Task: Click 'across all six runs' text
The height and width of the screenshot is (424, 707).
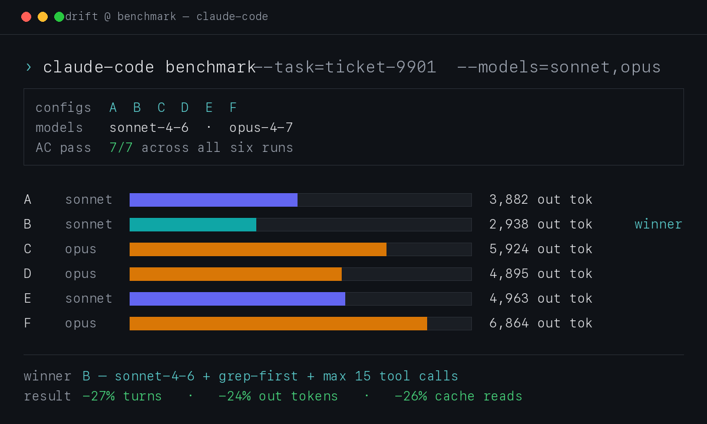Action: click(217, 148)
